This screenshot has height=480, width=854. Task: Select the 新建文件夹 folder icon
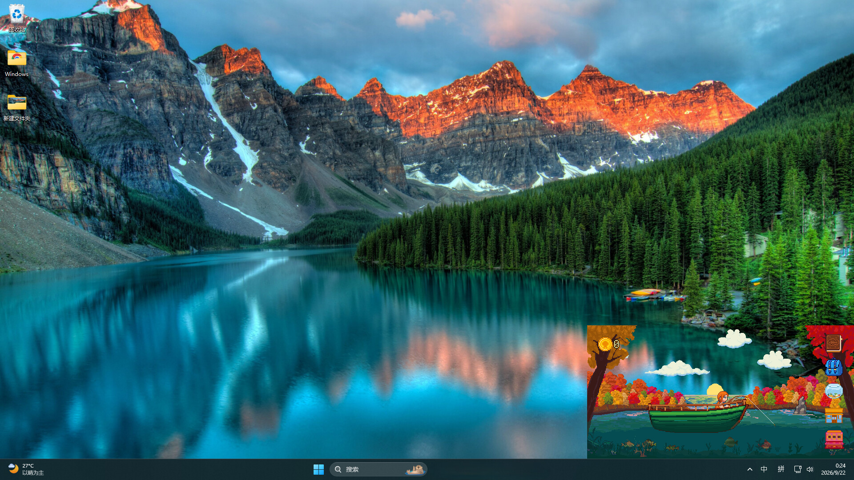click(x=17, y=108)
